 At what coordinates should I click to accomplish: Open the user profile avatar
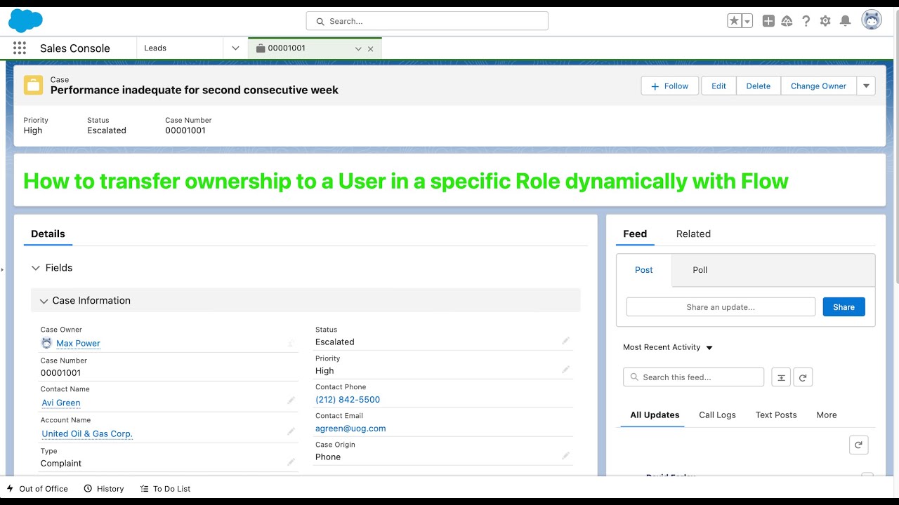[872, 20]
